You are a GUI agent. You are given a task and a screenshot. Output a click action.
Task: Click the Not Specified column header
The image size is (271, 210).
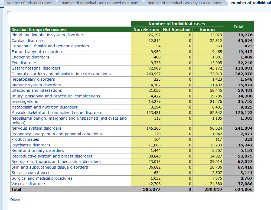[x=177, y=29]
